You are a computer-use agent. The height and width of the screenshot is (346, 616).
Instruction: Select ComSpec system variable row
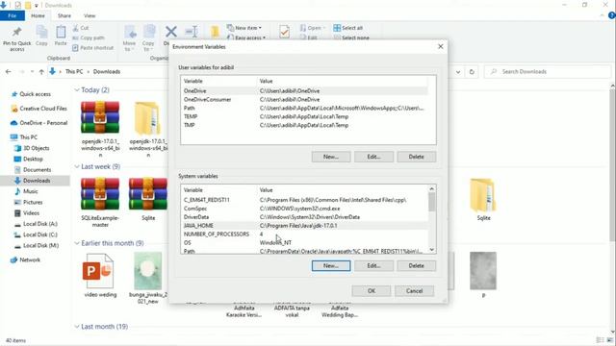(x=304, y=209)
